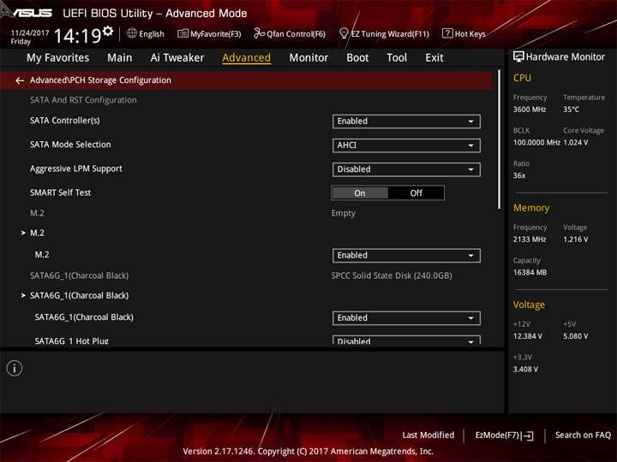Click Search on FAQ

click(x=584, y=435)
